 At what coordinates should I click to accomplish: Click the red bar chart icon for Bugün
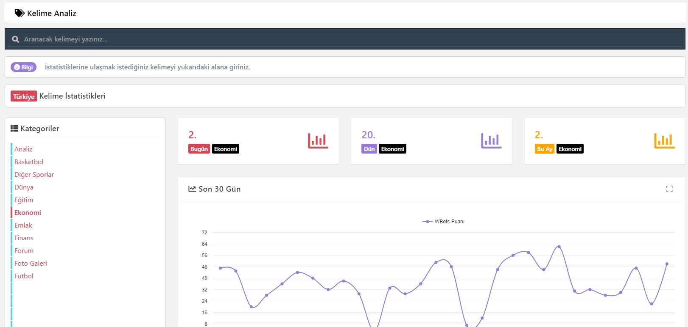click(318, 141)
